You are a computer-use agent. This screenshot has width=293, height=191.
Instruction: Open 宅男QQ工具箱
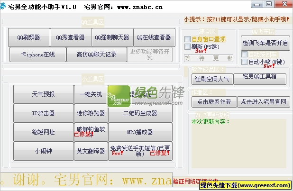click(x=260, y=79)
